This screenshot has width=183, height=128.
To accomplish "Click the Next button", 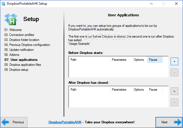I will pyautogui.click(x=169, y=122).
